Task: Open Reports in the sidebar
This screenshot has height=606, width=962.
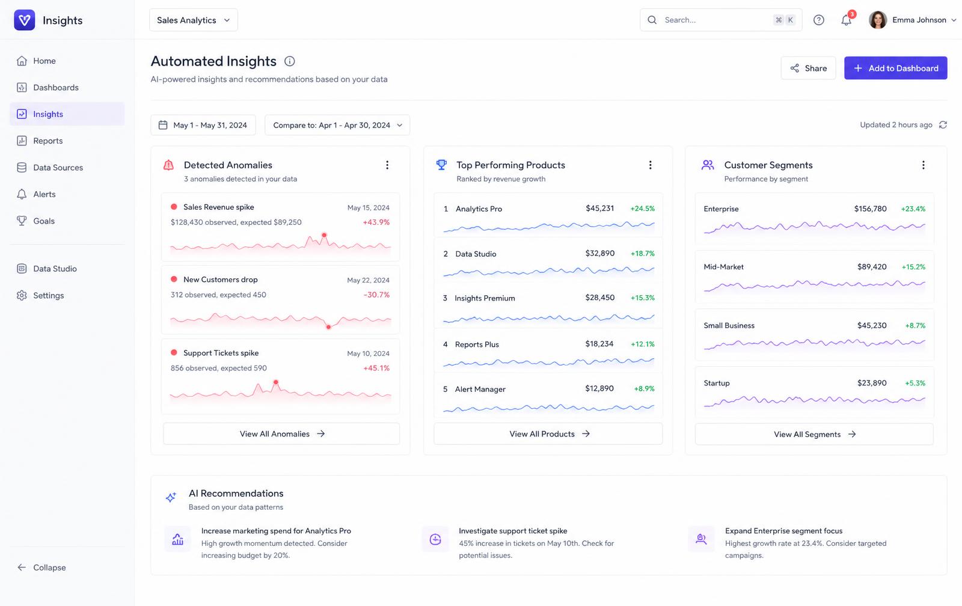Action: (x=67, y=141)
